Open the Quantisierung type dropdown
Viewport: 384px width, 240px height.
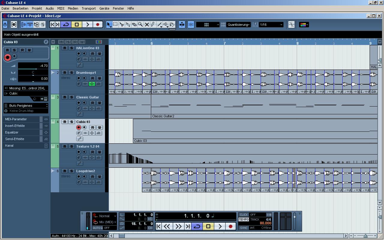click(238, 25)
